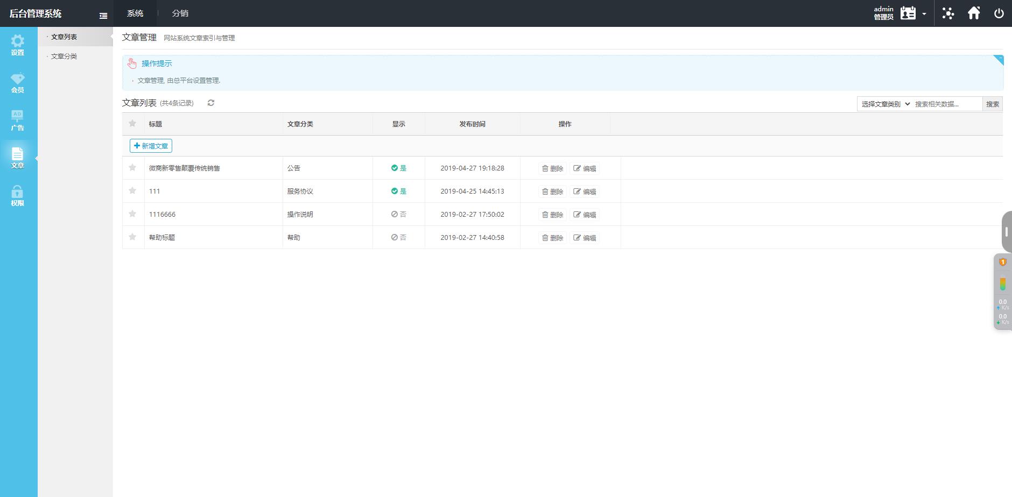Open the 广告 ads sidebar icon

click(18, 120)
